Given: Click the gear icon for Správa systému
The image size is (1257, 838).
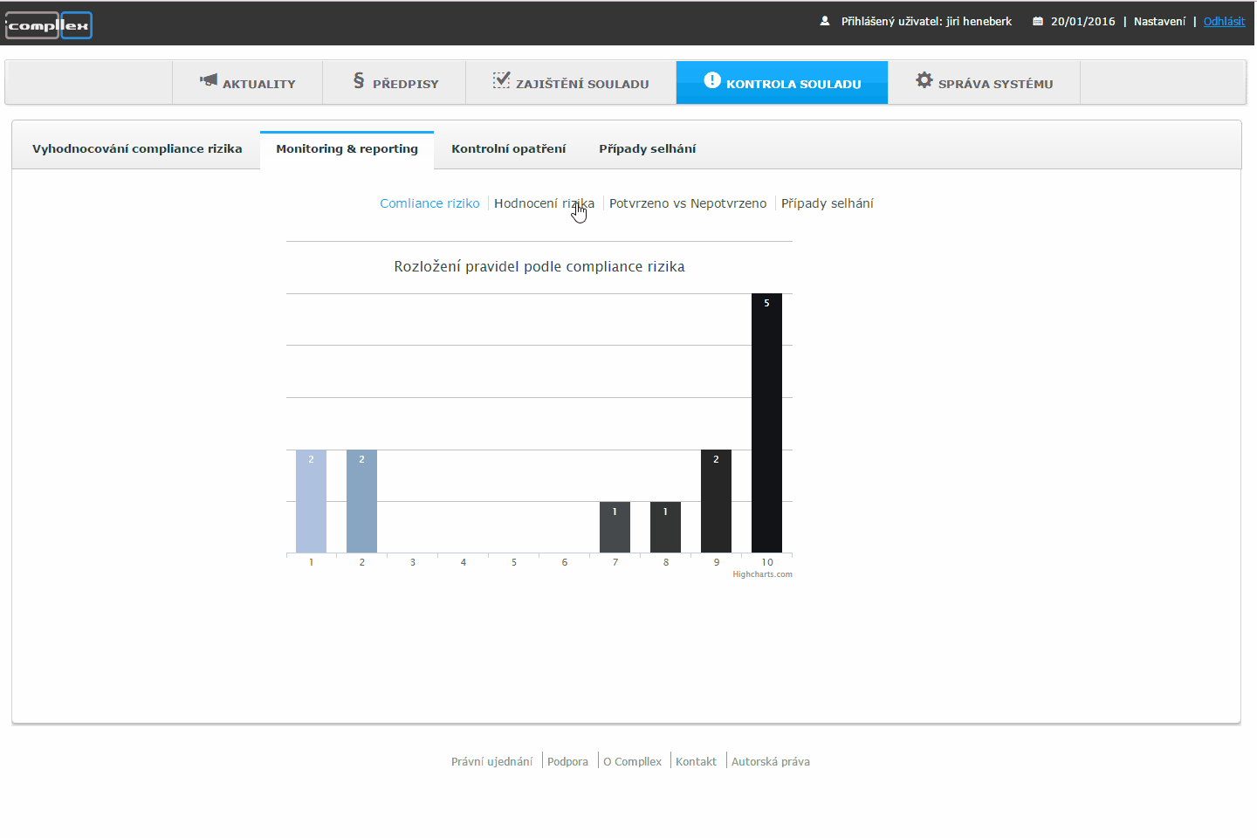Looking at the screenshot, I should [924, 80].
